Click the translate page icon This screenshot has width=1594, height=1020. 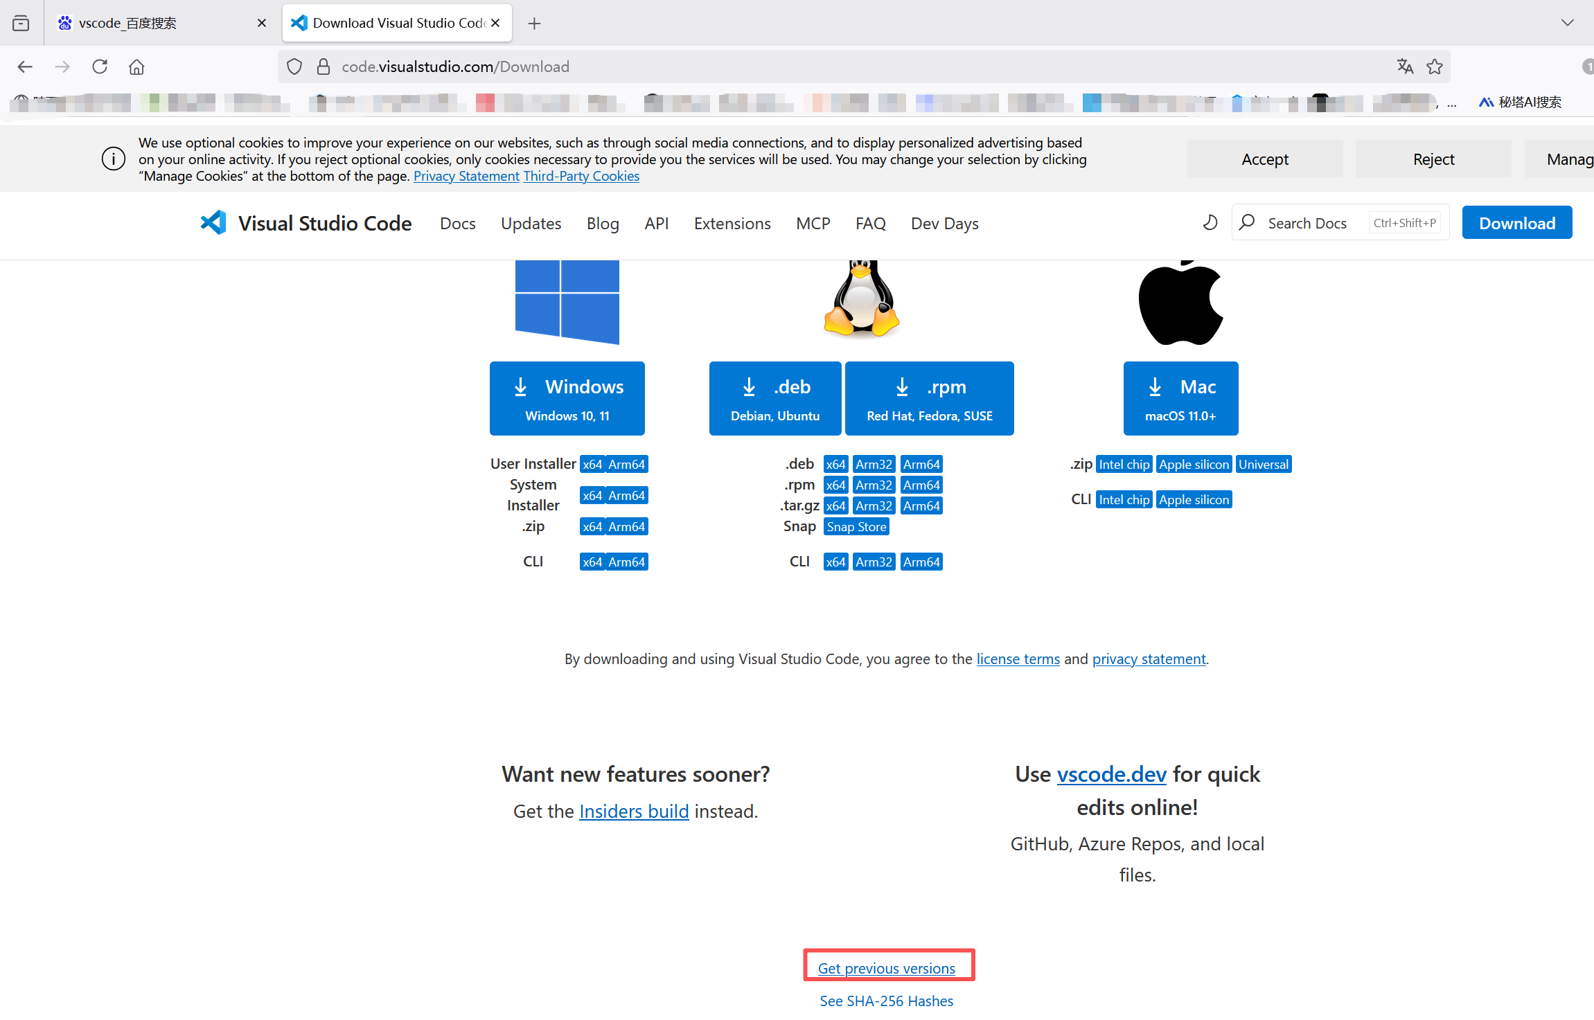click(x=1406, y=66)
